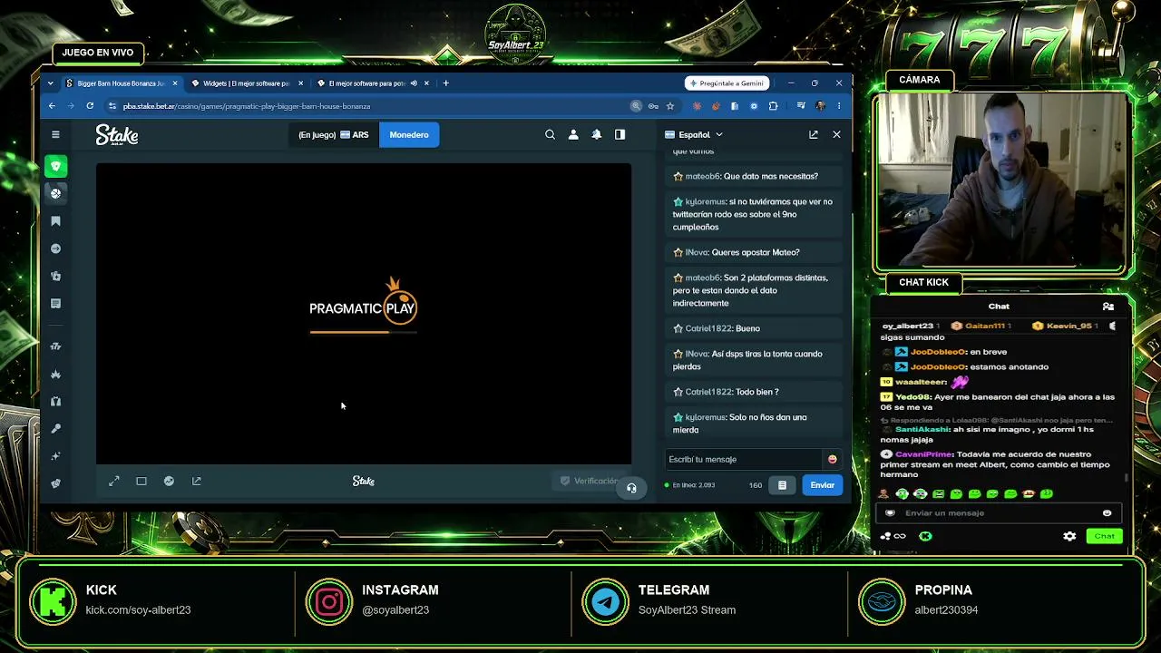Click CavaniPrime username in Kick chat

(x=923, y=454)
